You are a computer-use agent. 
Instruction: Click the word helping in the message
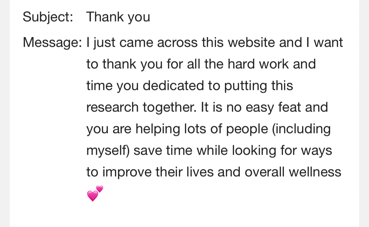pos(158,129)
